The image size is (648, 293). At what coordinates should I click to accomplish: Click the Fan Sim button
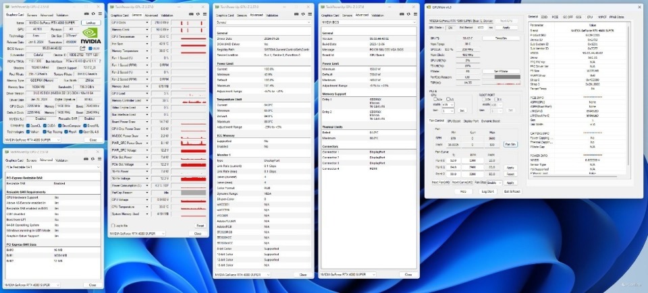tap(510, 144)
